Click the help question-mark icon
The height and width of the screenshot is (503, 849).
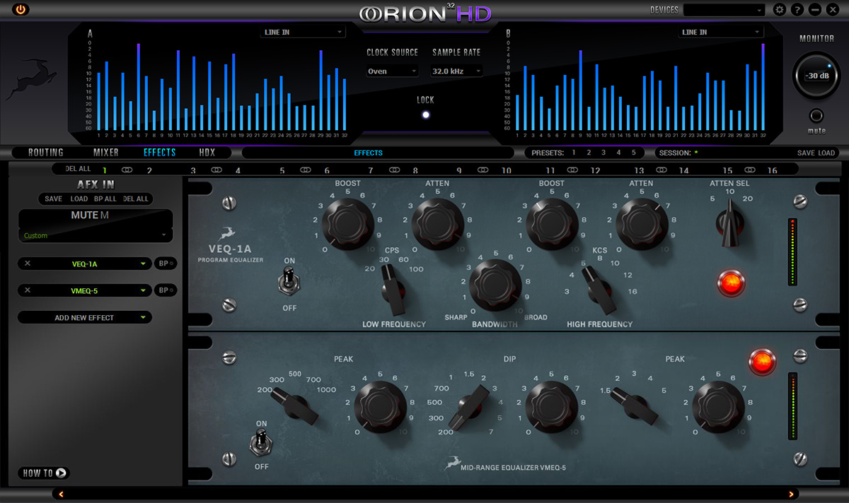(x=796, y=9)
